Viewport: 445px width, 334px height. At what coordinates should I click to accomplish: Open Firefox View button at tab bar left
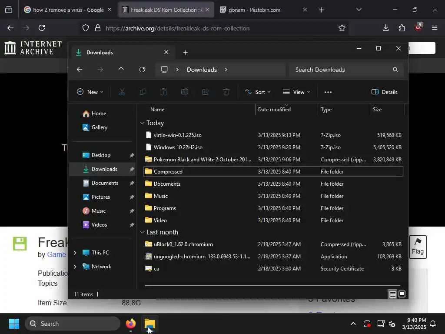click(9, 10)
